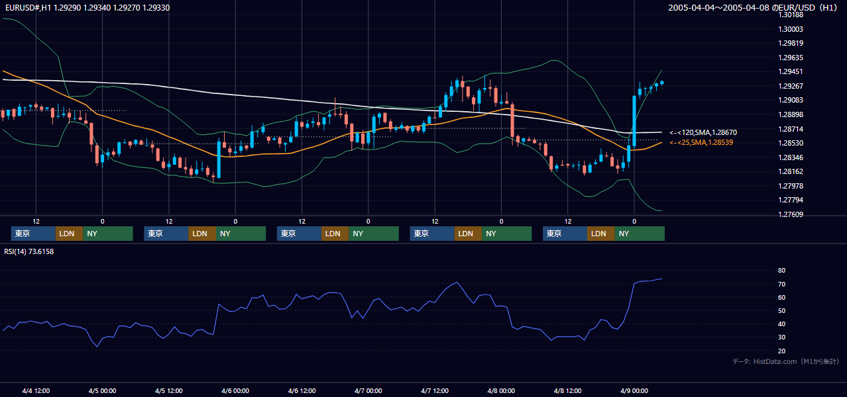
Task: Click the leftmost 東京 session block
Action: point(33,234)
